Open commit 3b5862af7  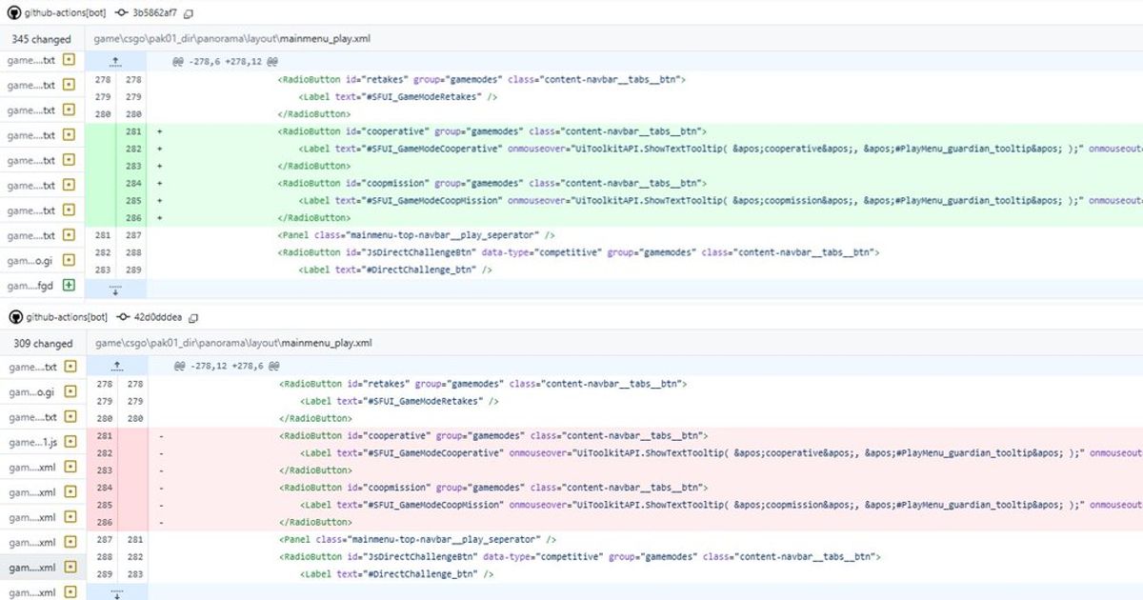pos(154,13)
